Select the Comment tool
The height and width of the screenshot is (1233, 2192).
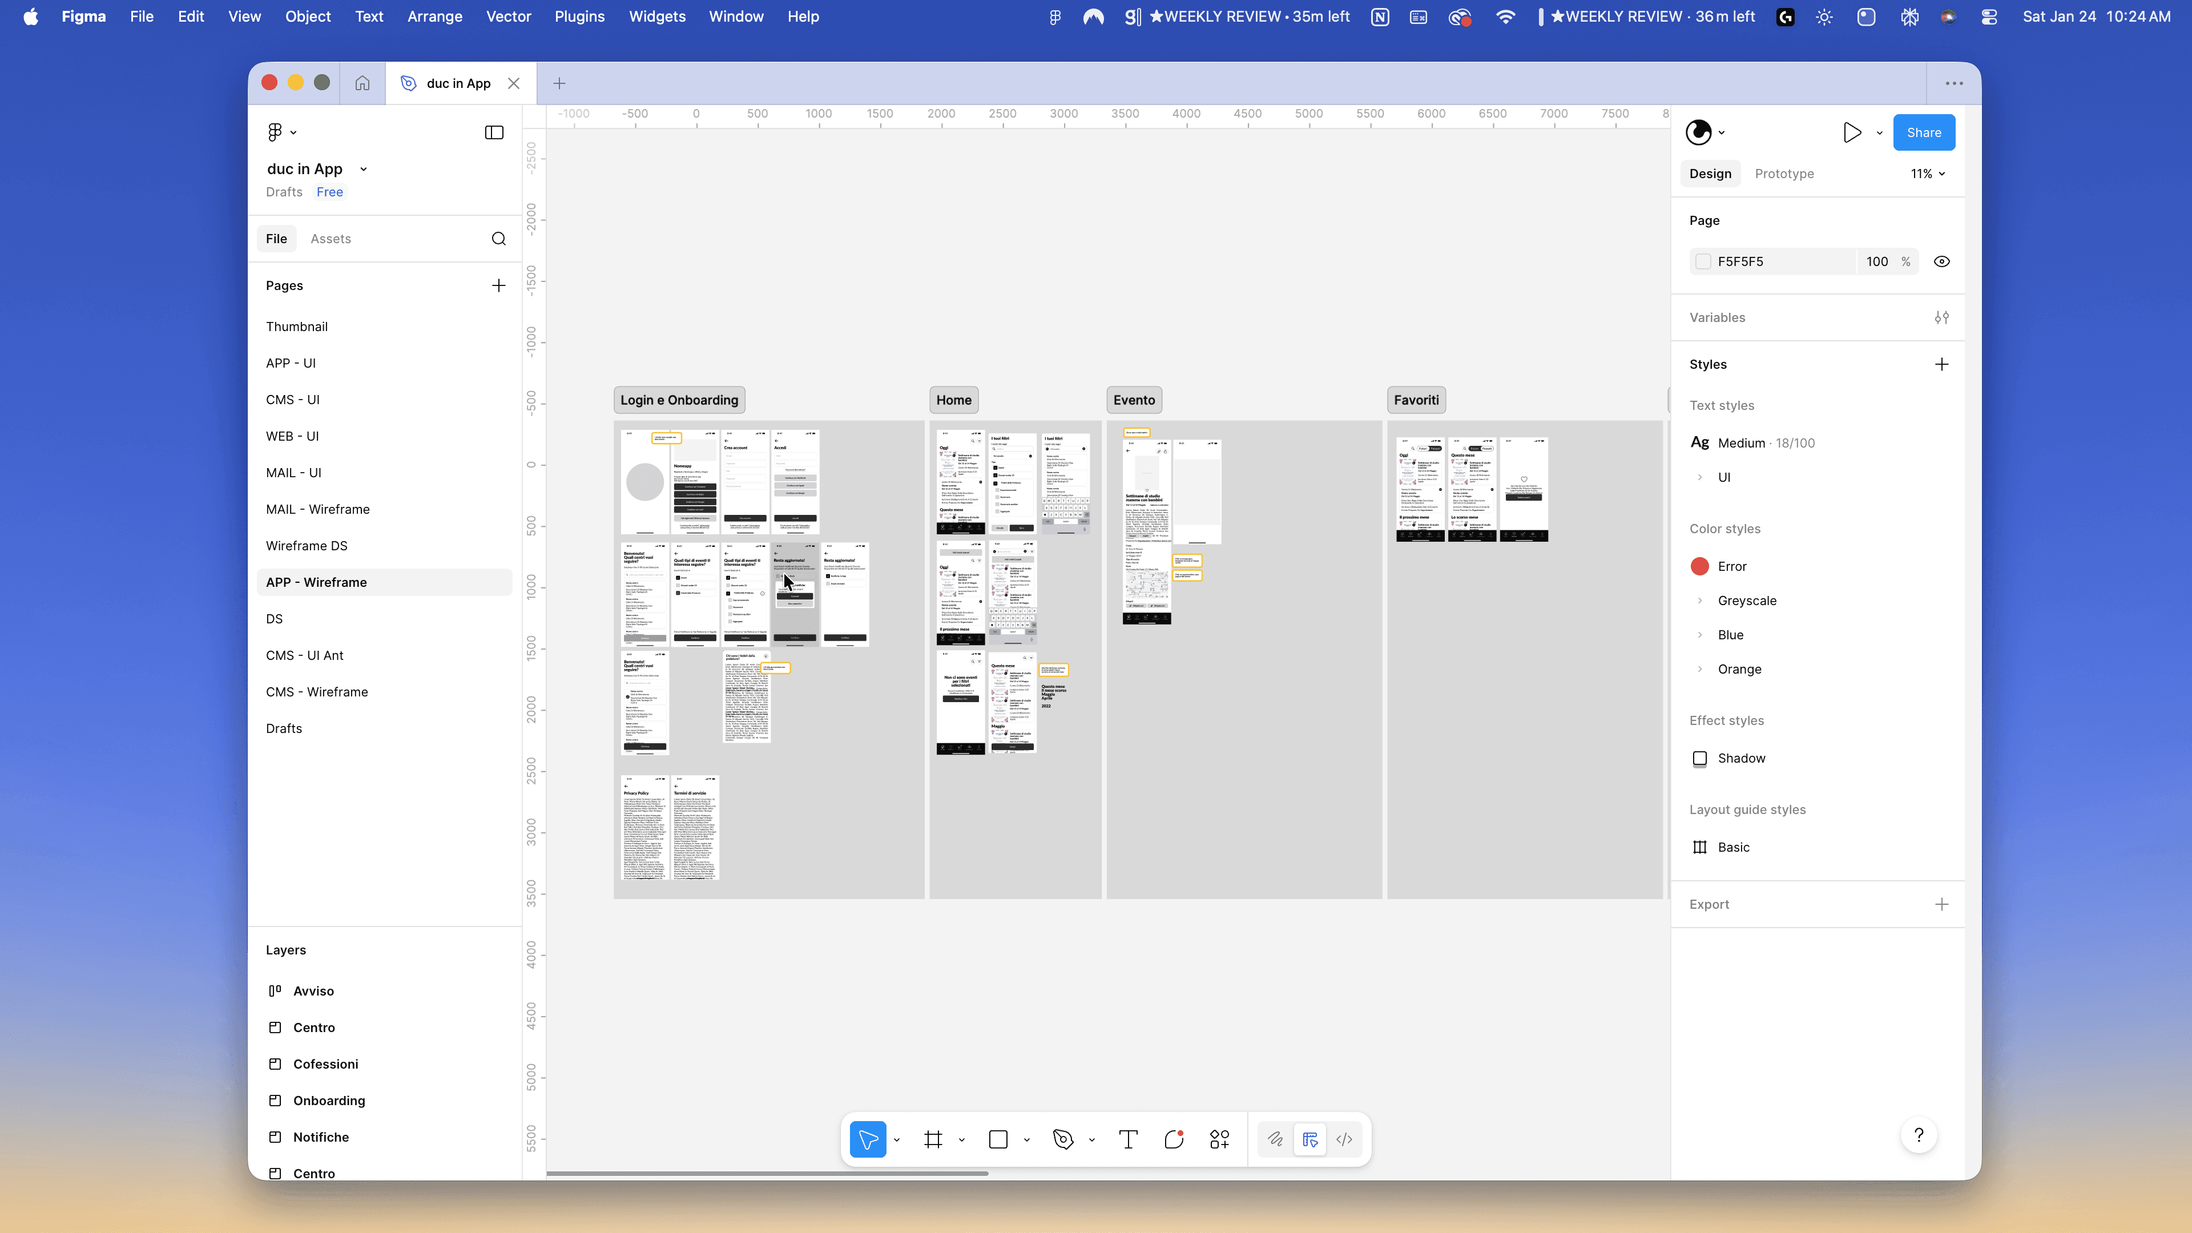coord(1174,1139)
